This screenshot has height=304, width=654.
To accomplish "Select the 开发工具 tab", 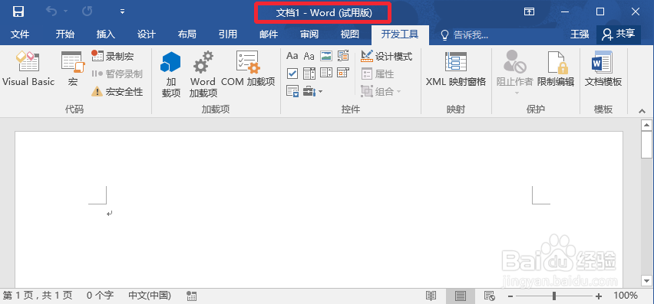I will [x=400, y=34].
